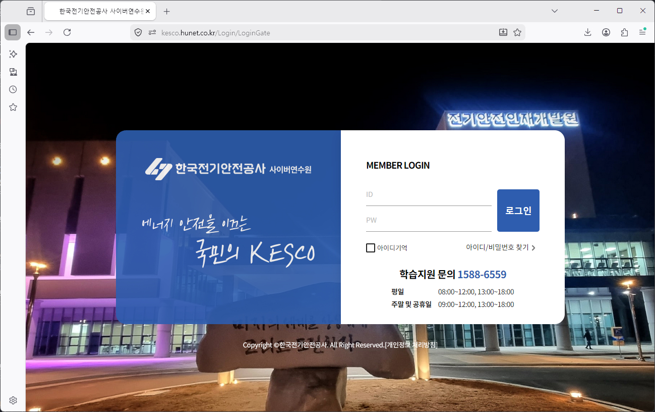
Task: Open the browser application menu
Action: coord(642,32)
